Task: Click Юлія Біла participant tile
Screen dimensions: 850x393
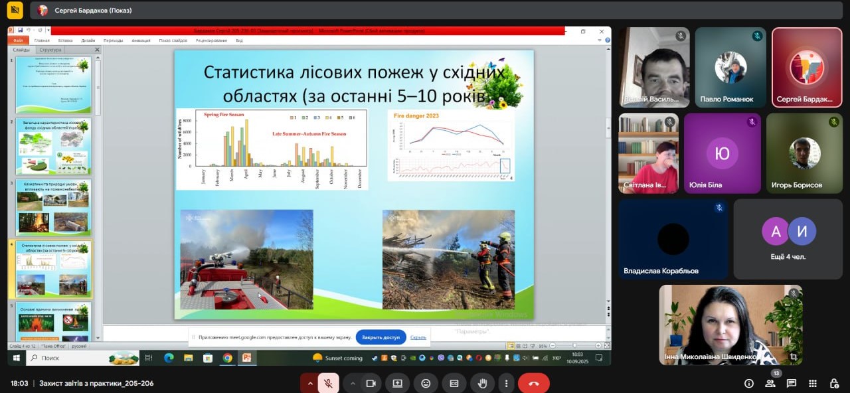Action: [x=722, y=153]
